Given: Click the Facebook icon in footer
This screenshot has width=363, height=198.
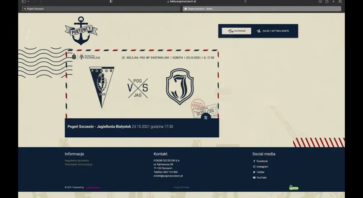Looking at the screenshot, I should pos(254,161).
